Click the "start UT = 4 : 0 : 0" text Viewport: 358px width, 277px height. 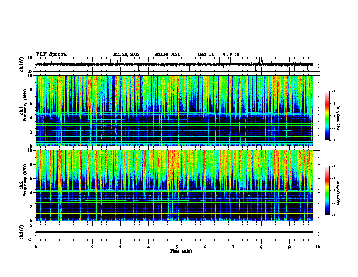(x=218, y=54)
